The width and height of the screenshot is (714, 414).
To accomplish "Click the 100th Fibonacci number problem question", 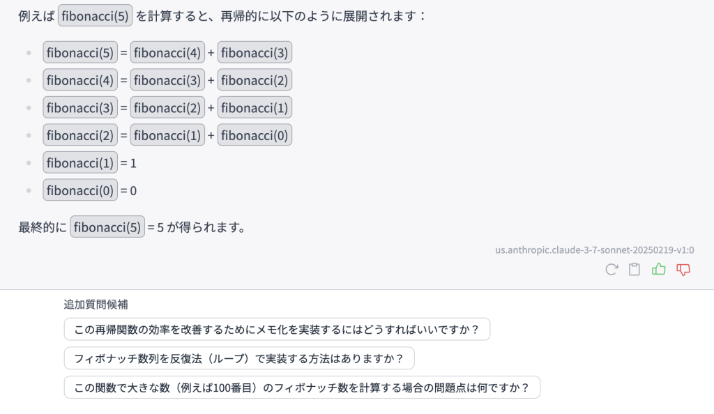I will click(x=301, y=386).
